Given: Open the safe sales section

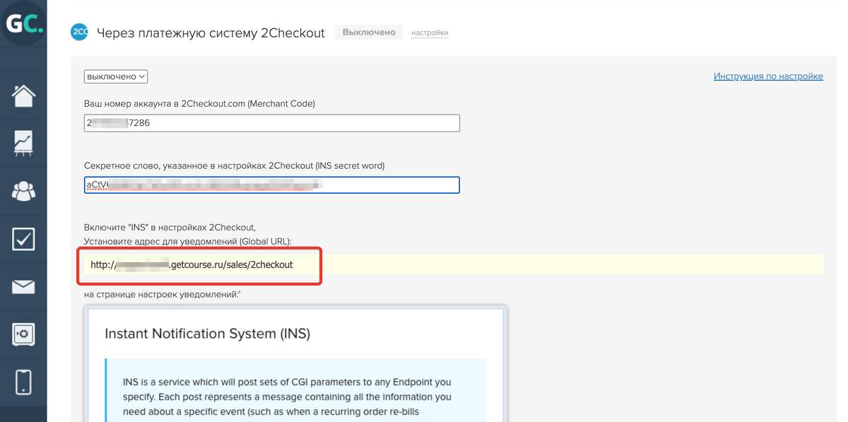Looking at the screenshot, I should [x=23, y=334].
